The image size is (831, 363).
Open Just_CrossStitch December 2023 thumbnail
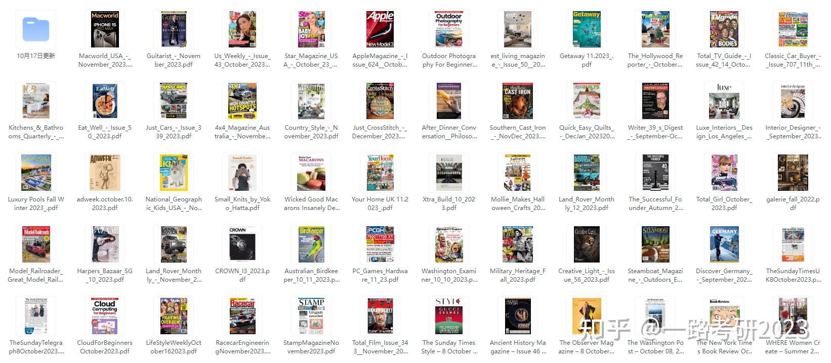coord(380,101)
